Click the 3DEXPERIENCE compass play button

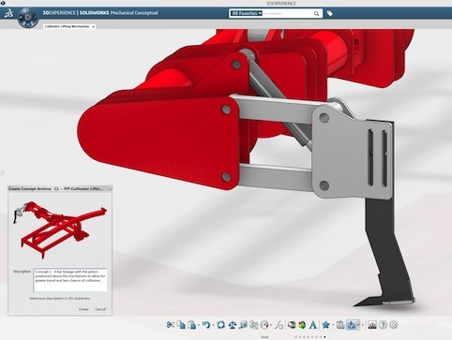[28, 17]
